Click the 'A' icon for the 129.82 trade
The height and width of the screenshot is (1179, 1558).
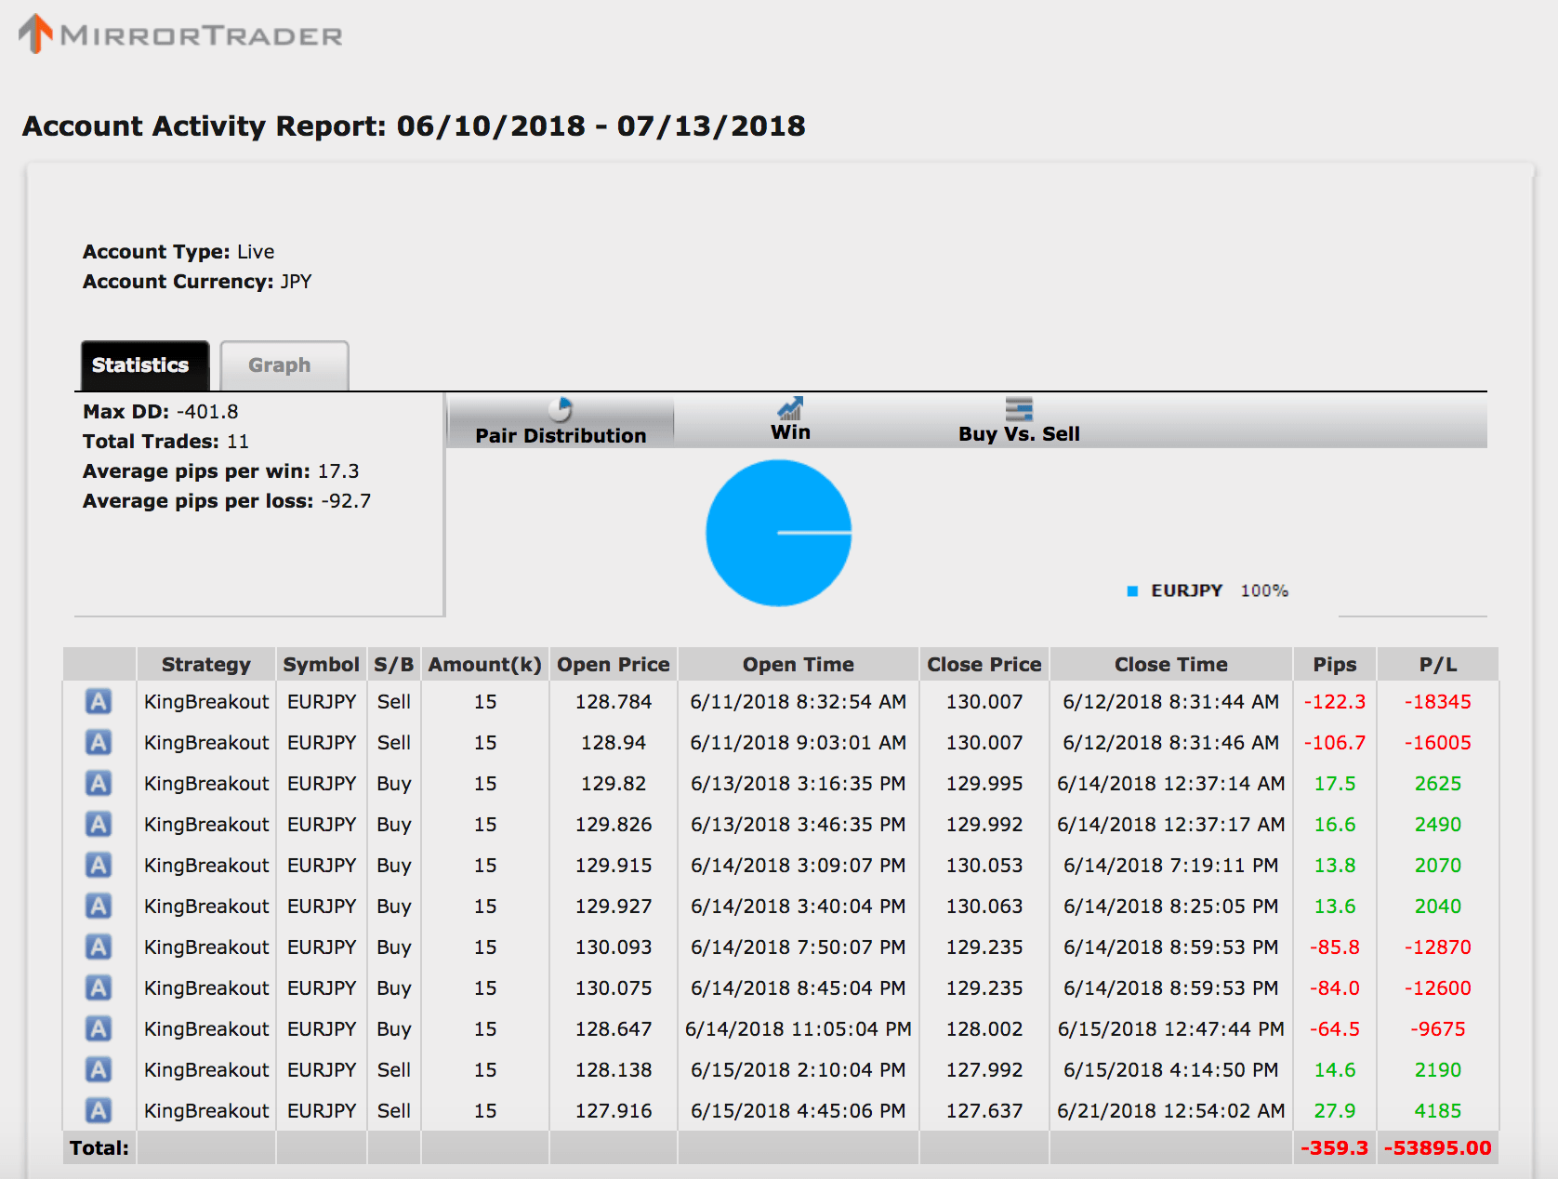point(99,783)
